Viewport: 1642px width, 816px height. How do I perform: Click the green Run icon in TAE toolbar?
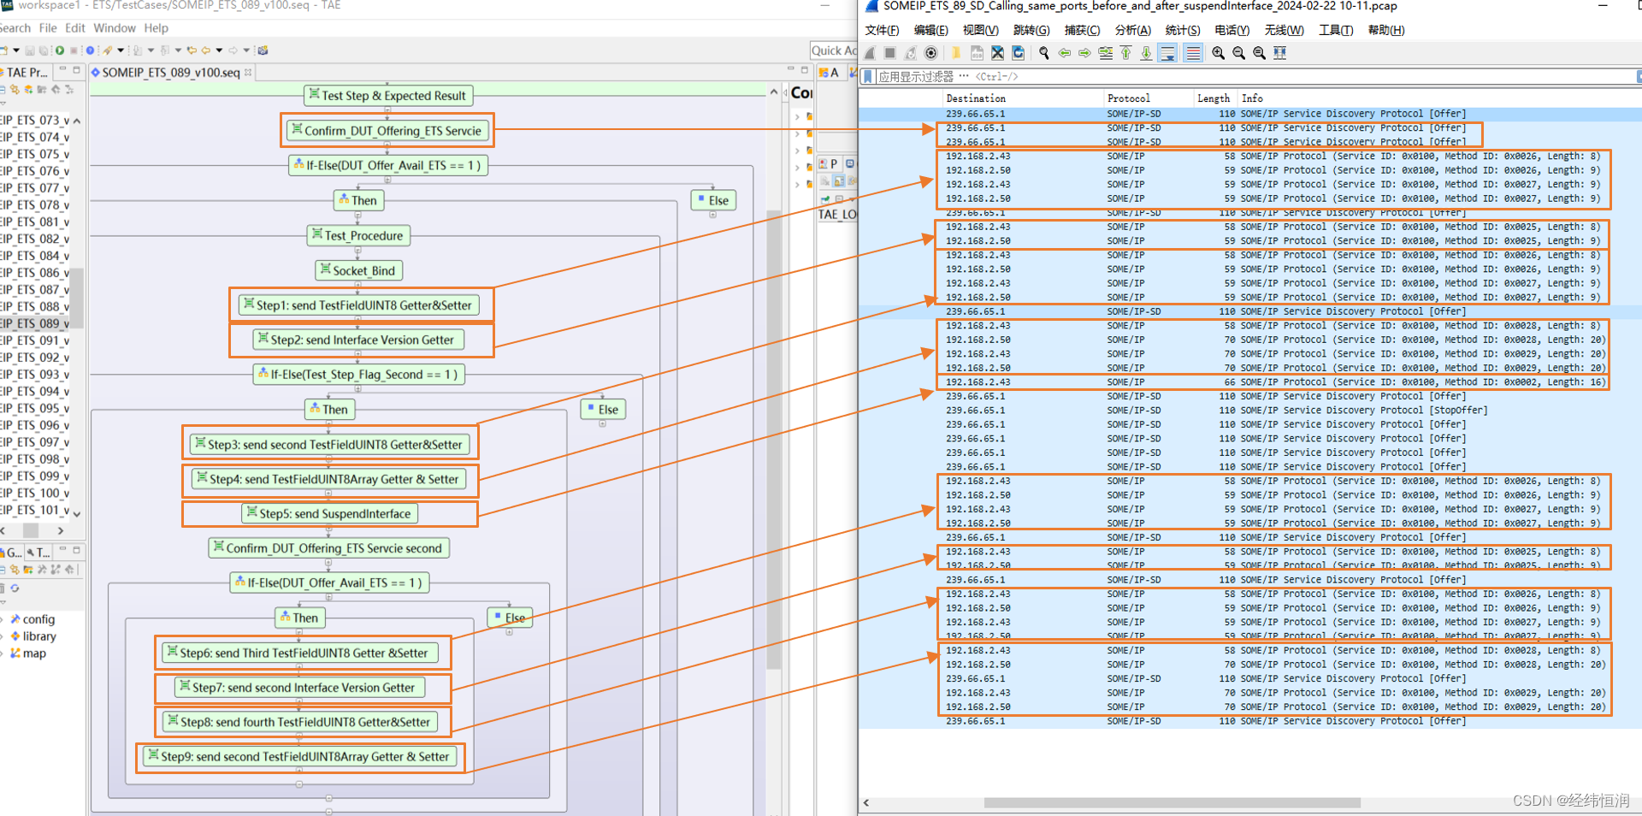click(x=60, y=50)
